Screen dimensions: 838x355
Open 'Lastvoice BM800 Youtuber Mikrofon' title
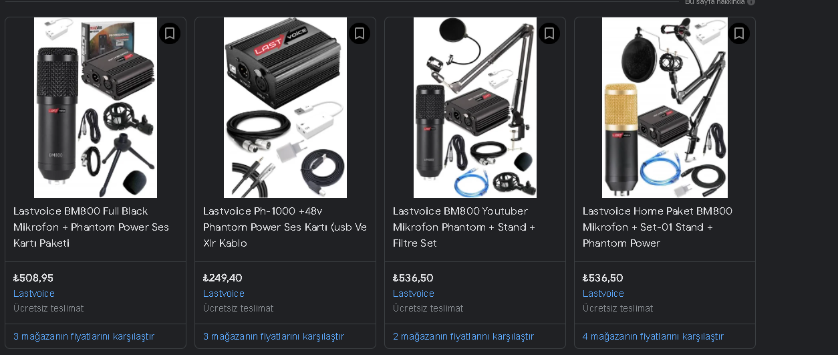click(464, 227)
